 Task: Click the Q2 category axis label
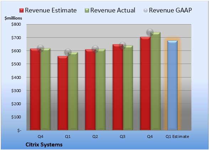pos(95,136)
